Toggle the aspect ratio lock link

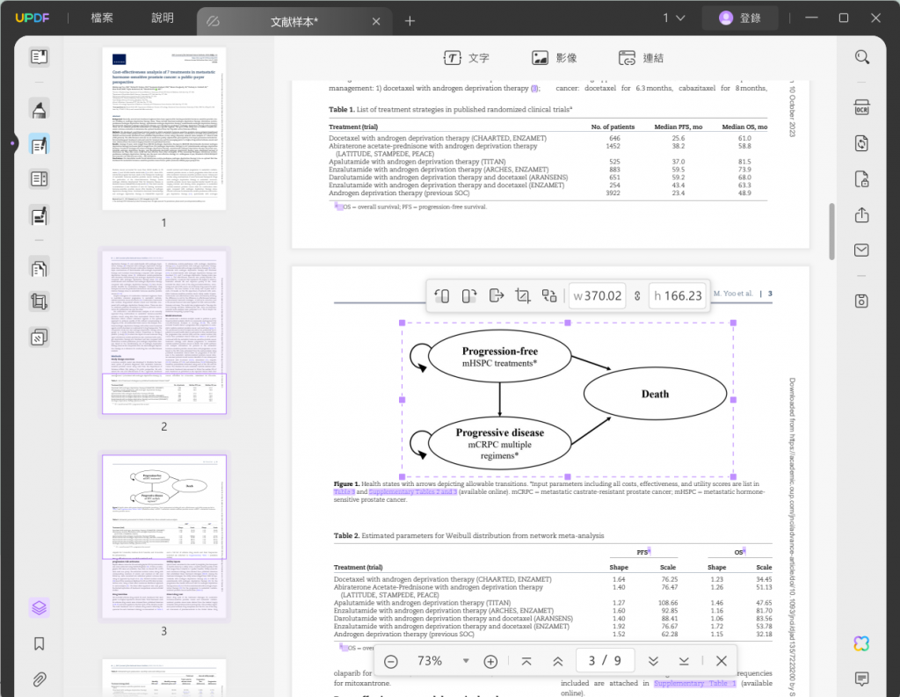coord(637,295)
